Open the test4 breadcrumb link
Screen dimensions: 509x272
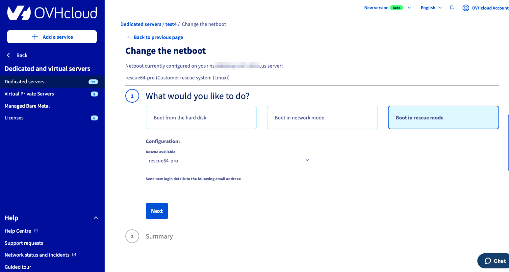(171, 24)
